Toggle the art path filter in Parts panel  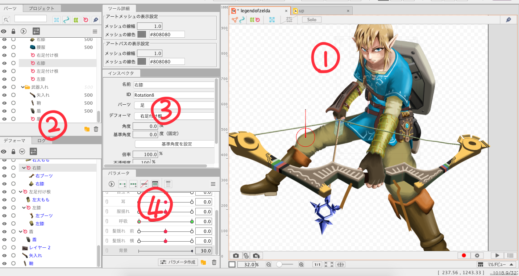click(x=66, y=20)
